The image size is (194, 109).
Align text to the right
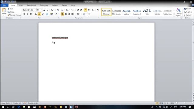(x=69, y=14)
